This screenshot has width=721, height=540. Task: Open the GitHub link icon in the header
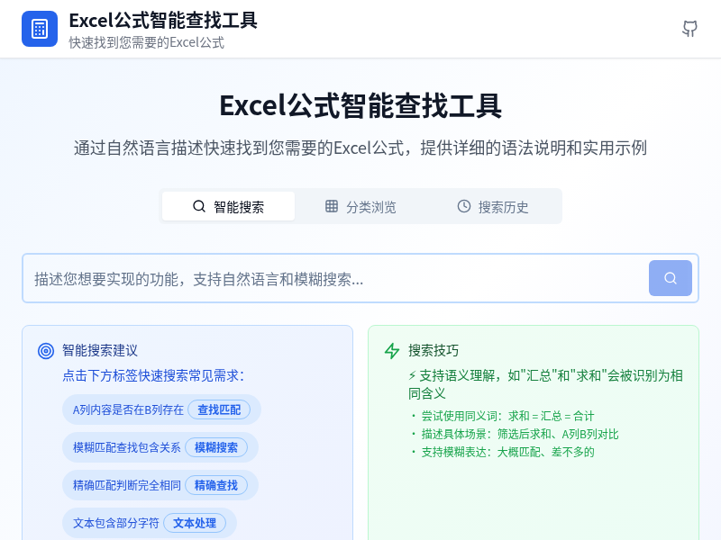(x=689, y=29)
